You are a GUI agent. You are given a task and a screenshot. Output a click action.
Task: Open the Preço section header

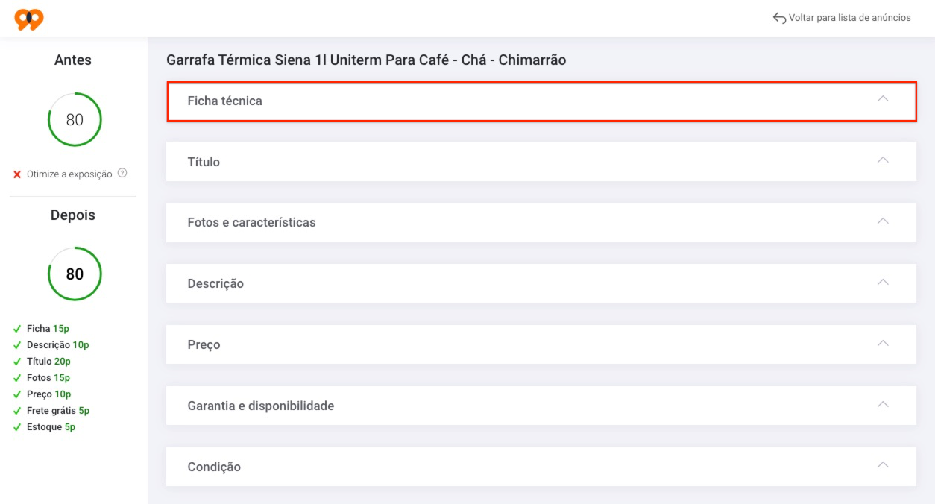pos(541,344)
